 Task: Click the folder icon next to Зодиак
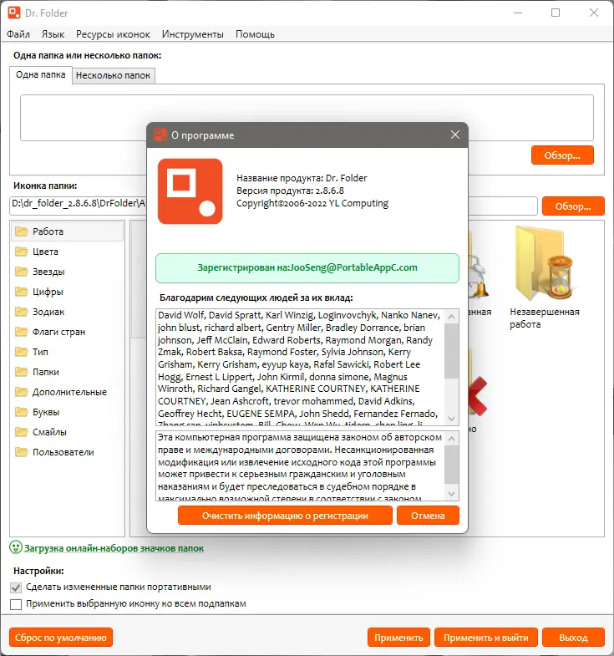point(22,312)
